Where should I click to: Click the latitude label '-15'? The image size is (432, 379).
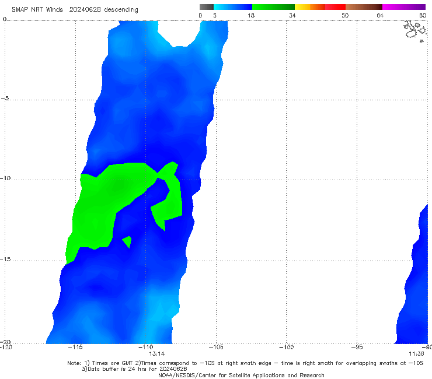[5, 259]
